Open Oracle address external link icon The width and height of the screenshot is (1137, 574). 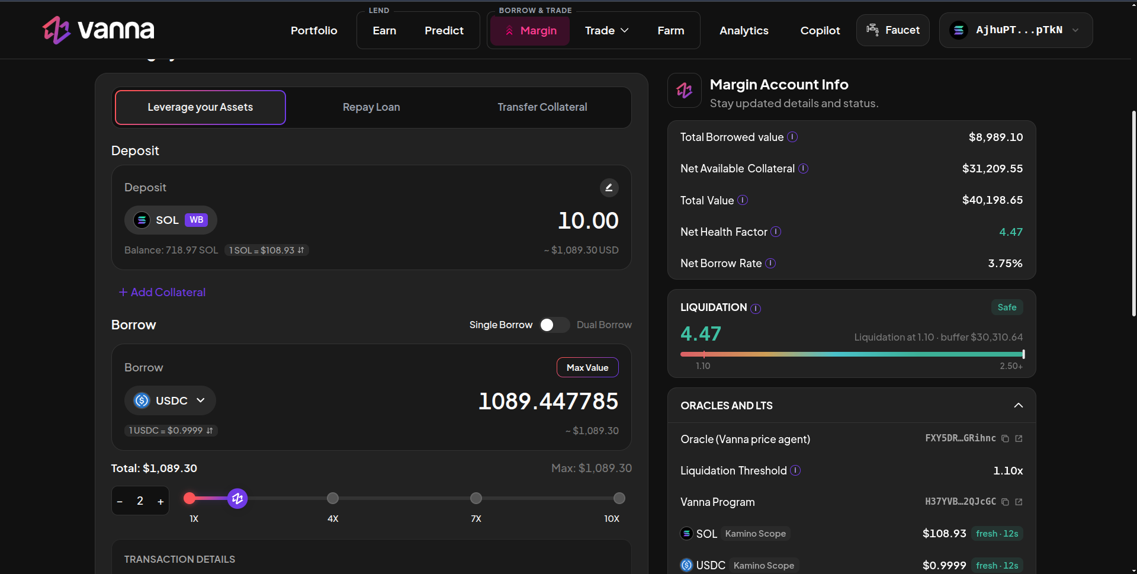(1019, 438)
